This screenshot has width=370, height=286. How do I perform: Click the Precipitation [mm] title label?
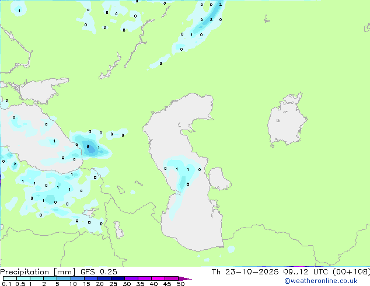point(34,272)
